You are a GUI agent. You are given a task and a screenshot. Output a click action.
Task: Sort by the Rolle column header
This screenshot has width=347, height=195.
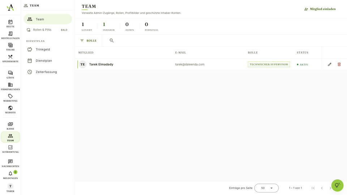point(253,53)
